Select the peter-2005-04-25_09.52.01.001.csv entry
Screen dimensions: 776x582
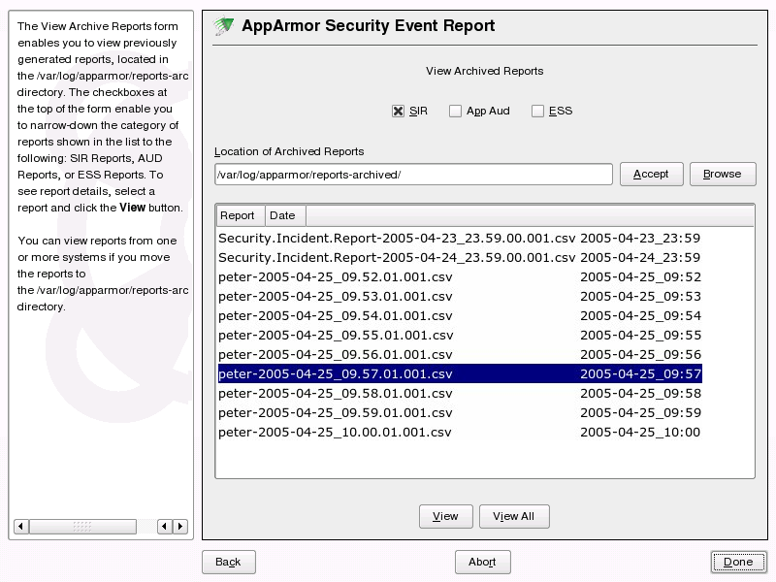tap(388, 276)
